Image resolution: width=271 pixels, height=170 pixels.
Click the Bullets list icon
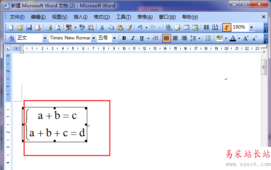208,38
